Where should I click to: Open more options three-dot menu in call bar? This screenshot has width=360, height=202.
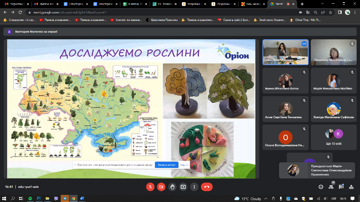[194, 187]
